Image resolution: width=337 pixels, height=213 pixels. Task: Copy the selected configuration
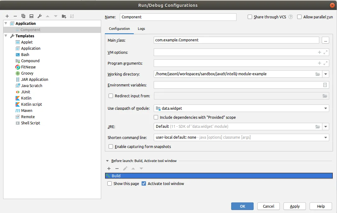click(23, 16)
